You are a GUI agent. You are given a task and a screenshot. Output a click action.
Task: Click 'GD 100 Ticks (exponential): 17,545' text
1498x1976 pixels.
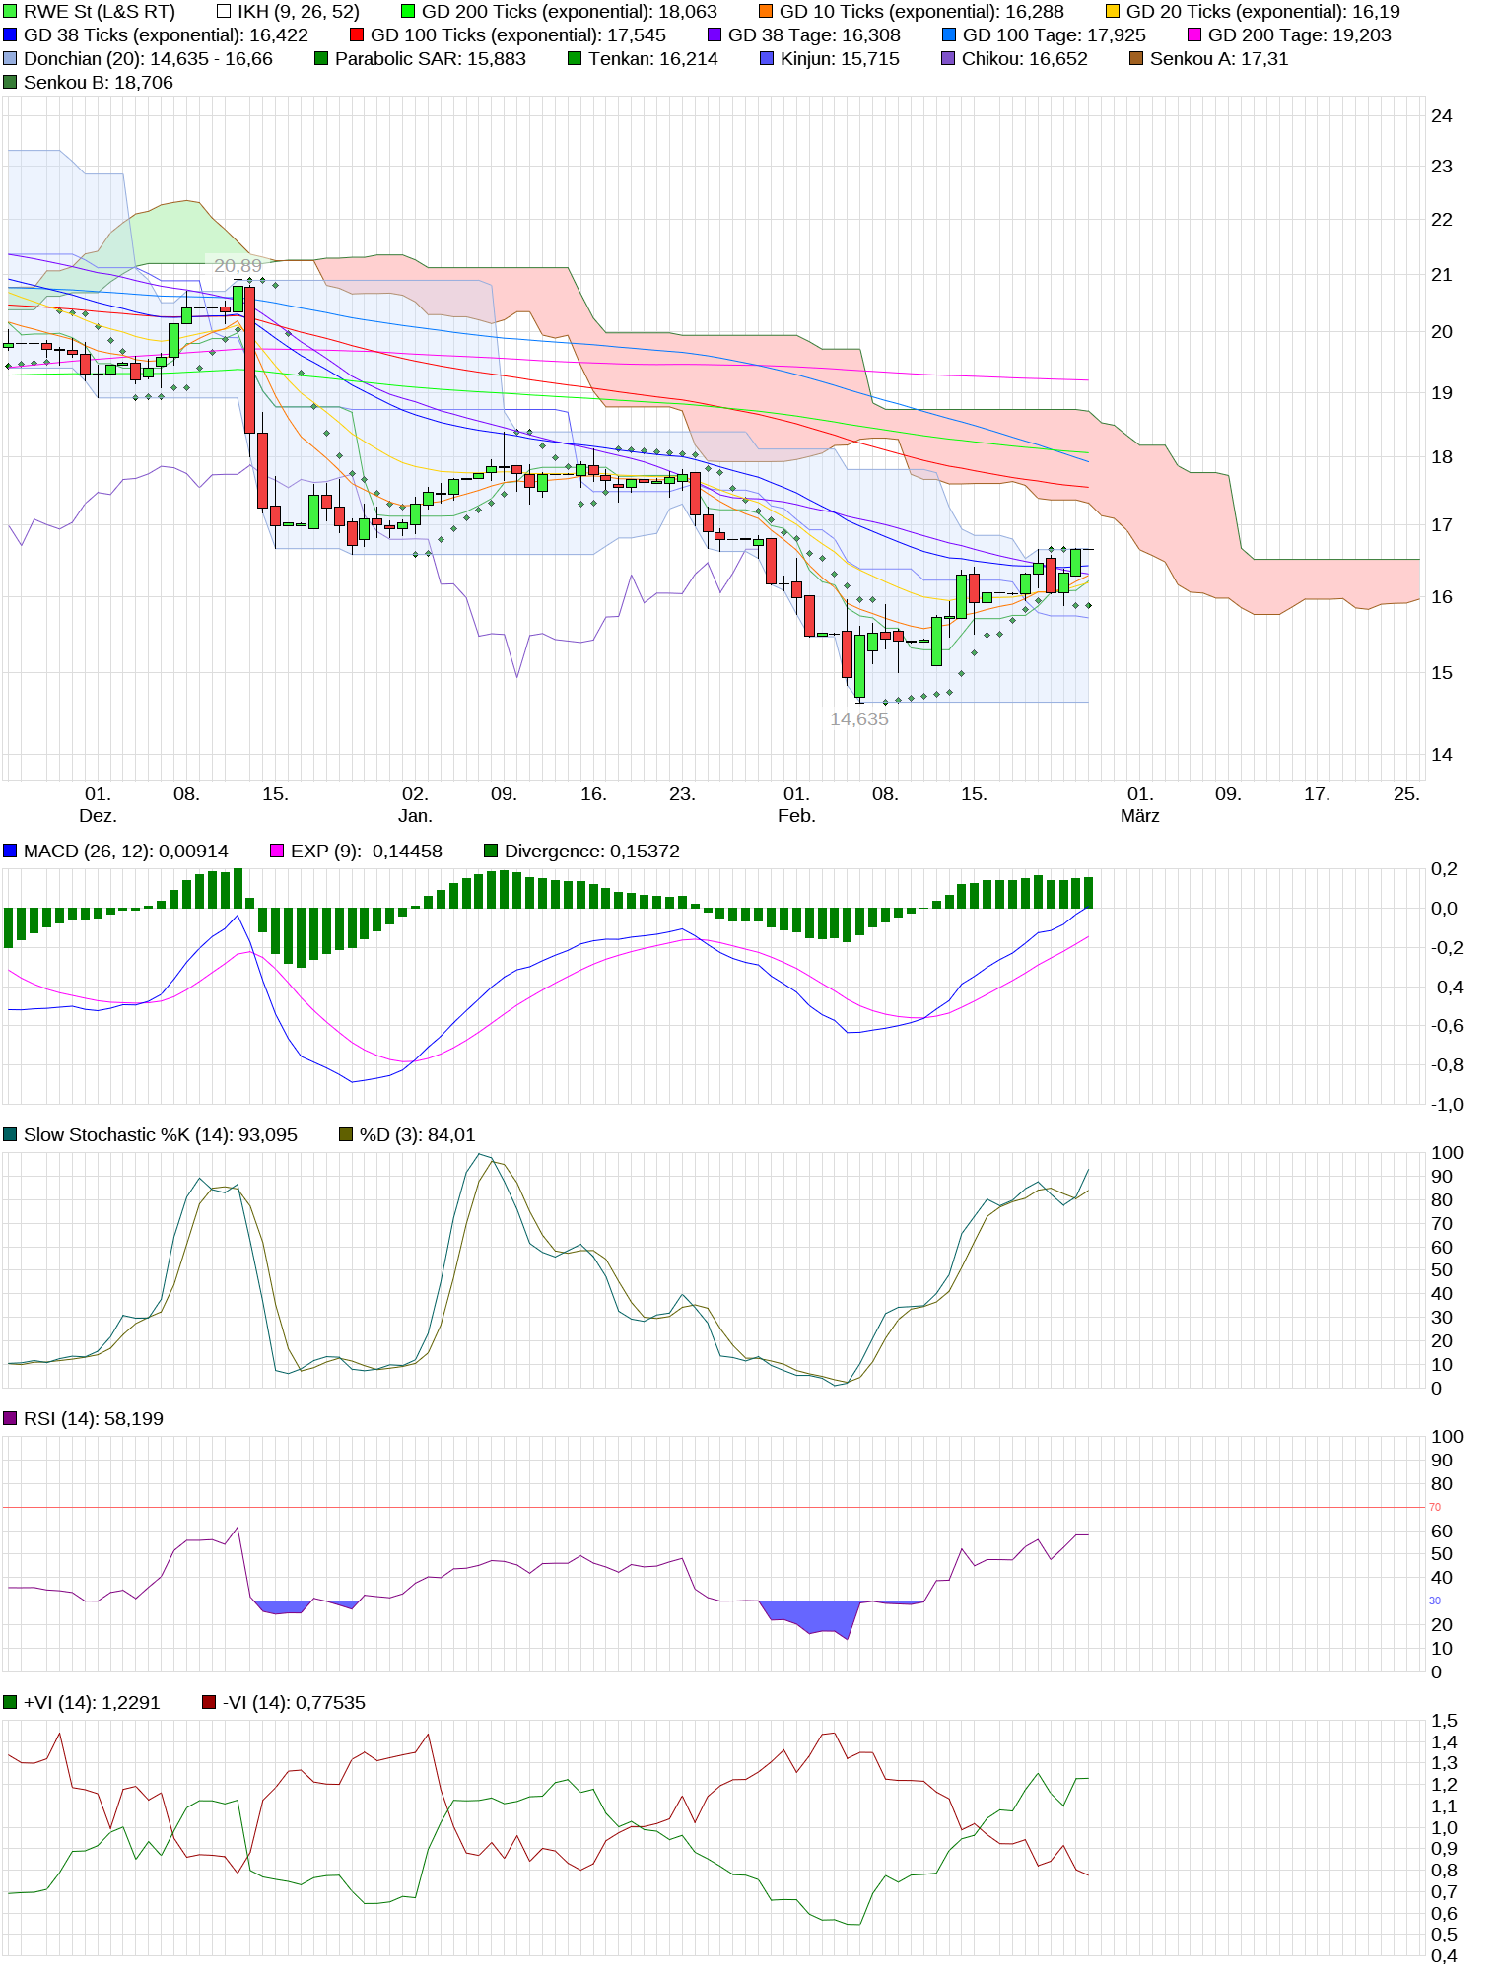pyautogui.click(x=518, y=35)
